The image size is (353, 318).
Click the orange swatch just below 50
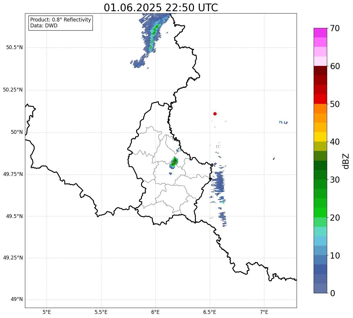(320, 109)
